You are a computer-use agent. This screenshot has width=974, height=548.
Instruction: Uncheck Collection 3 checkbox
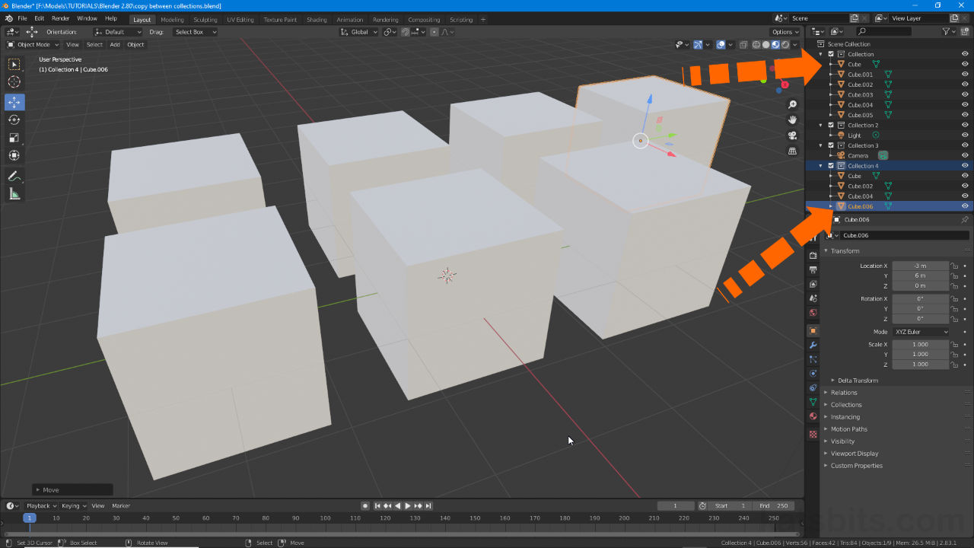pyautogui.click(x=831, y=145)
